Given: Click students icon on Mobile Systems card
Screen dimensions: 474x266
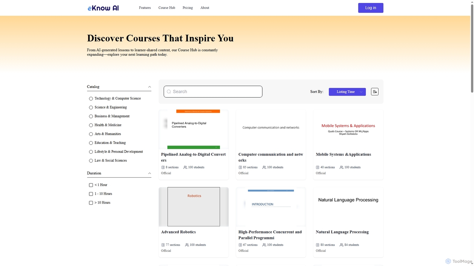Looking at the screenshot, I should 341,167.
